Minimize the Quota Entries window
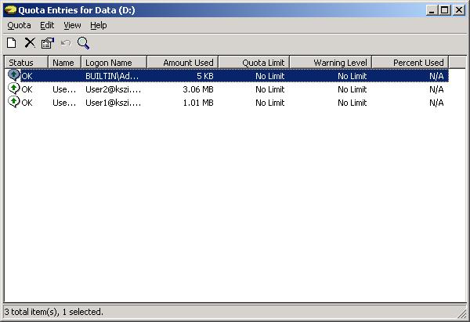This screenshot has height=322, width=470. 432,10
